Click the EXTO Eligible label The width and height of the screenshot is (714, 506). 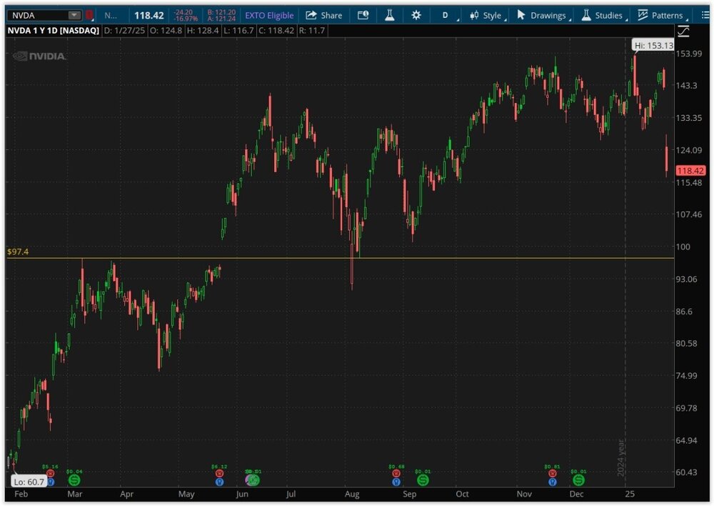click(x=269, y=15)
